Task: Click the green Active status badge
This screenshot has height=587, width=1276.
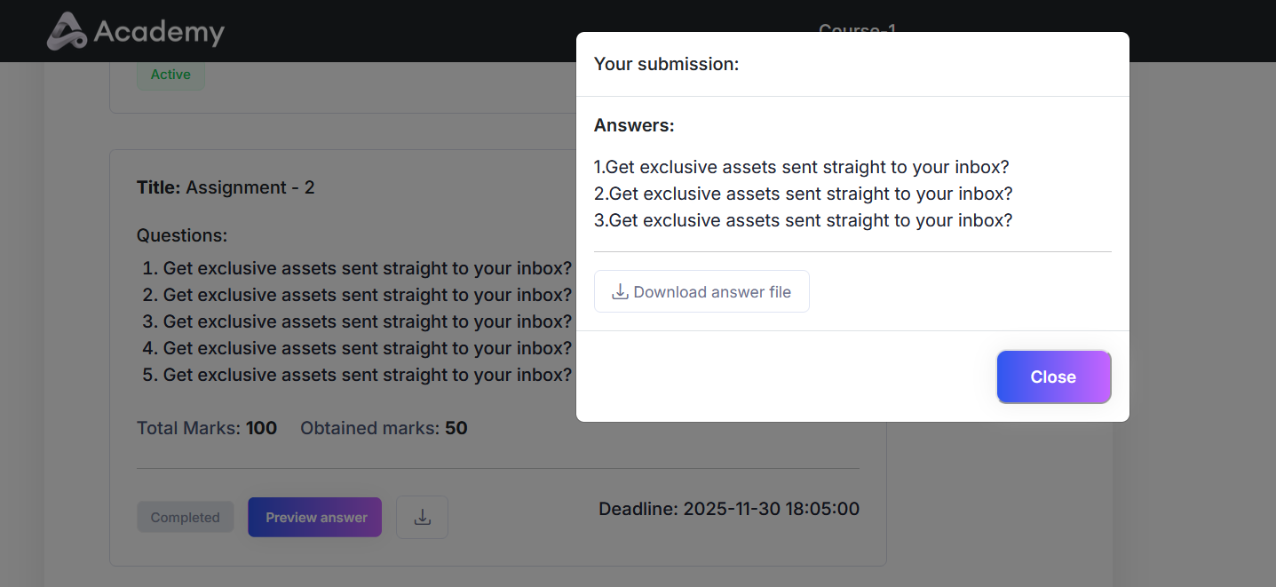Action: [x=170, y=75]
